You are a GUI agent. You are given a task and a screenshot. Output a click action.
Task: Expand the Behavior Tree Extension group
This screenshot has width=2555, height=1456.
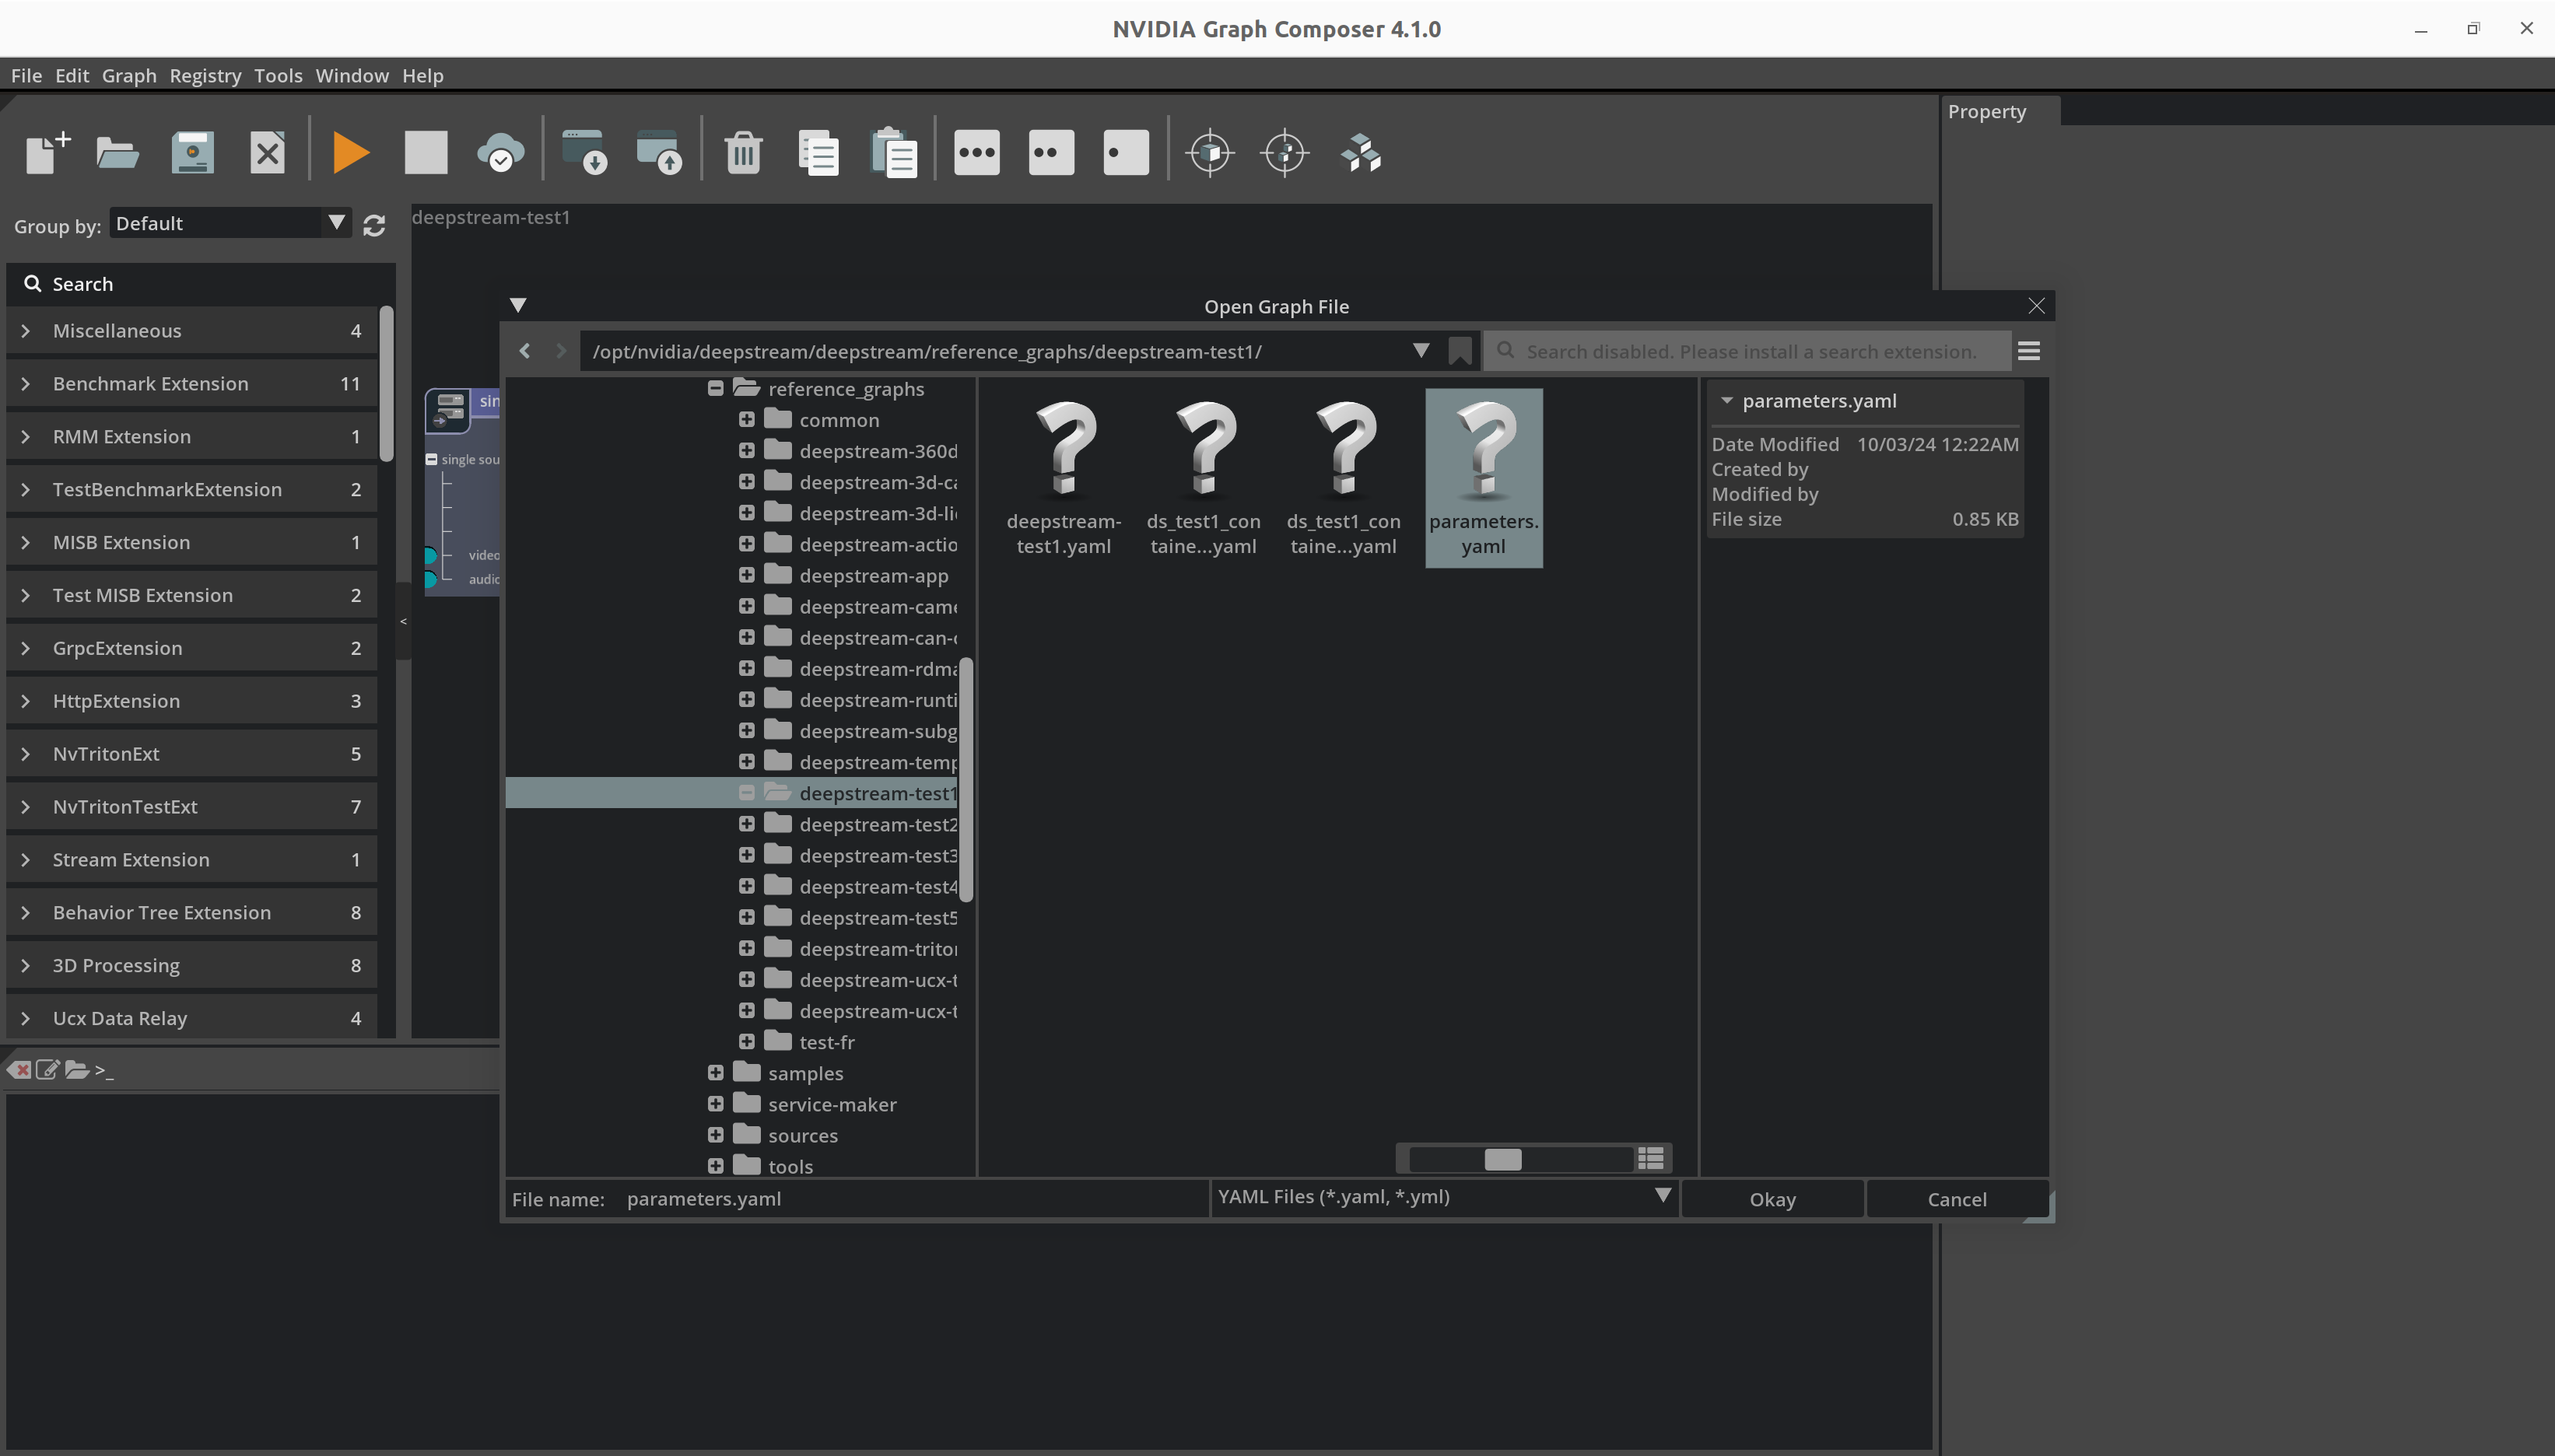click(26, 913)
